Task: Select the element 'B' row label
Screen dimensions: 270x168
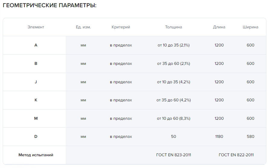Action: [x=36, y=64]
